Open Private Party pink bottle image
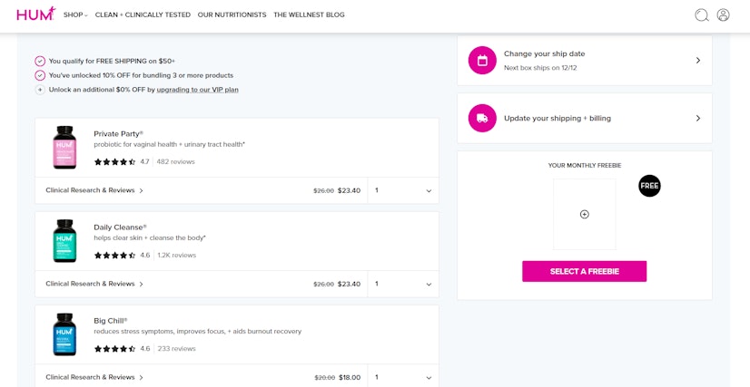750x387 pixels. click(x=64, y=148)
